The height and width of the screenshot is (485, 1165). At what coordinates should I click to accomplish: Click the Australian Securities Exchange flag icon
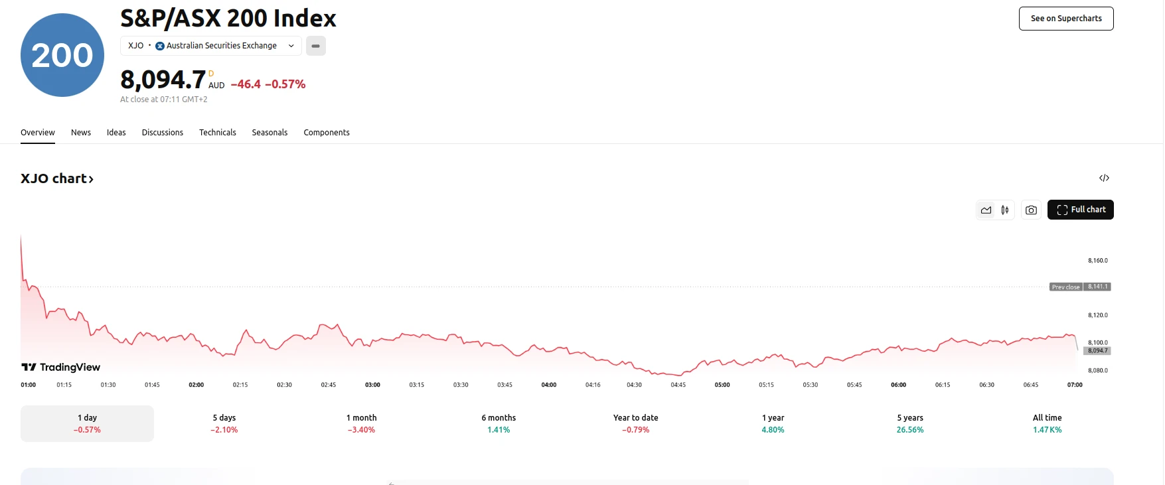click(x=160, y=46)
